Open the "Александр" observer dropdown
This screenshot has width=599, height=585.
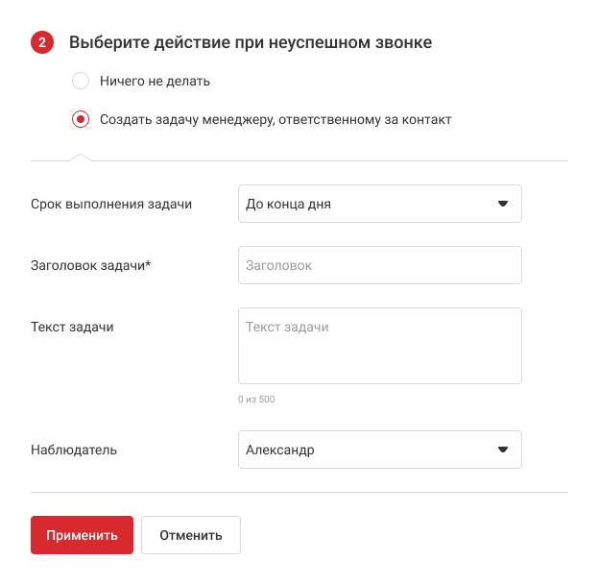tap(379, 450)
